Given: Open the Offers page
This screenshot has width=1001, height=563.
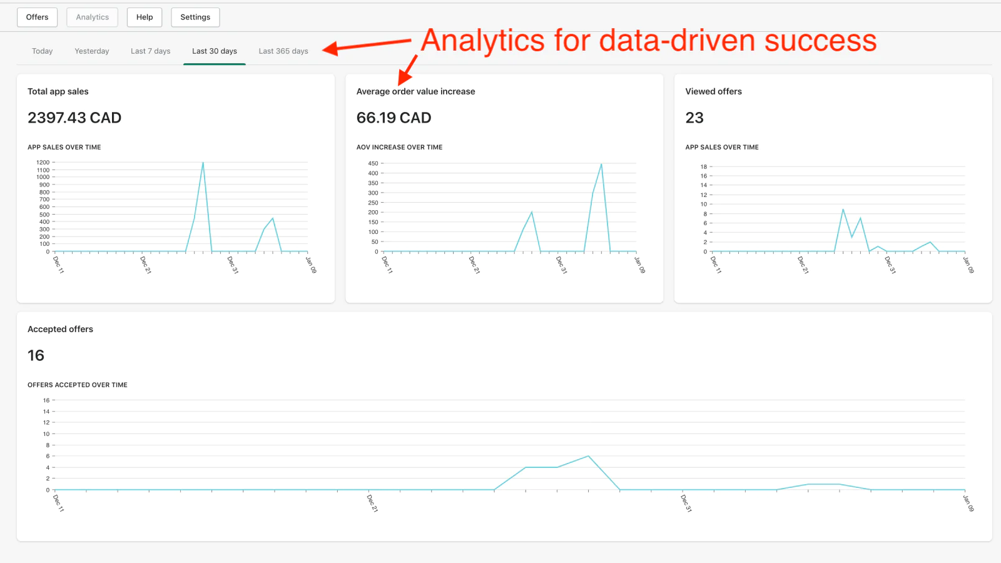Looking at the screenshot, I should [37, 18].
